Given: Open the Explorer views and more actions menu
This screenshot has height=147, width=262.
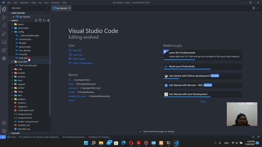Looking at the screenshot, I should point(47,8).
